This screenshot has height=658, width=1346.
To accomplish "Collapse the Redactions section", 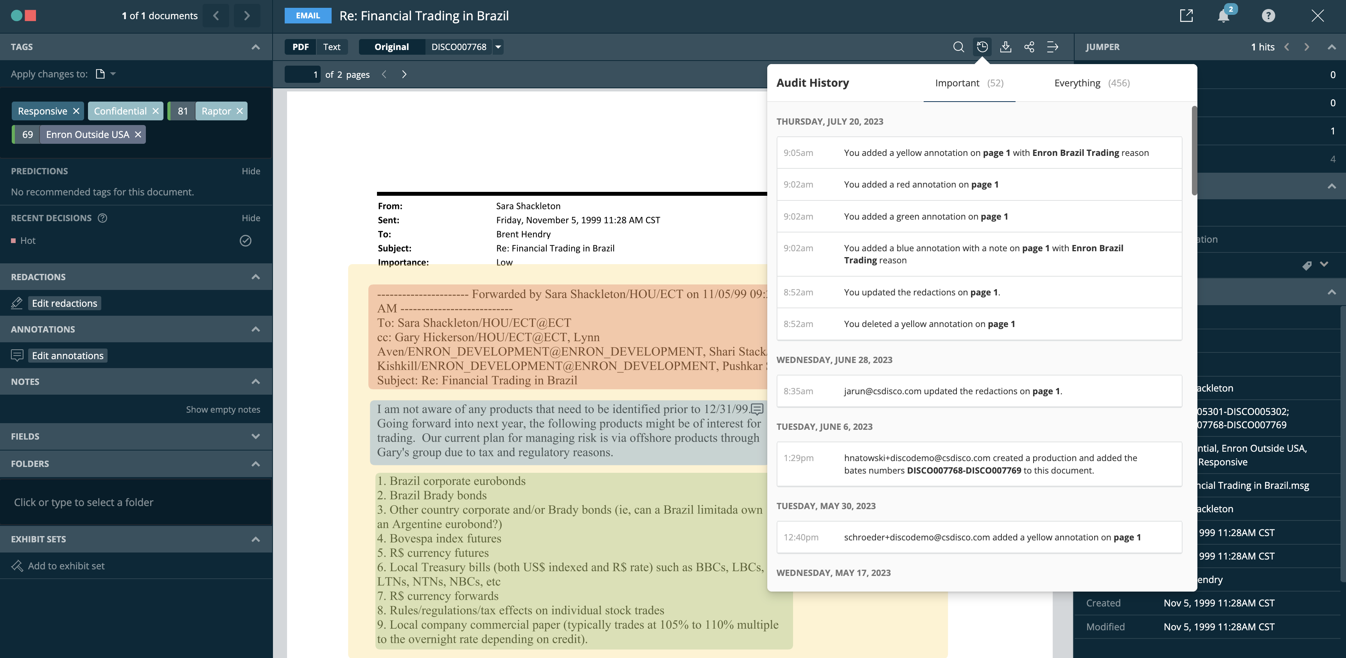I will (255, 277).
